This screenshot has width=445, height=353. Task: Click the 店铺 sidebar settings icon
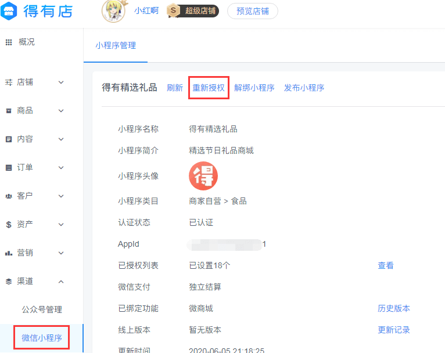click(x=9, y=82)
